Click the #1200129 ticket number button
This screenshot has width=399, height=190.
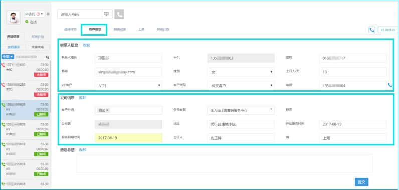pyautogui.click(x=387, y=30)
